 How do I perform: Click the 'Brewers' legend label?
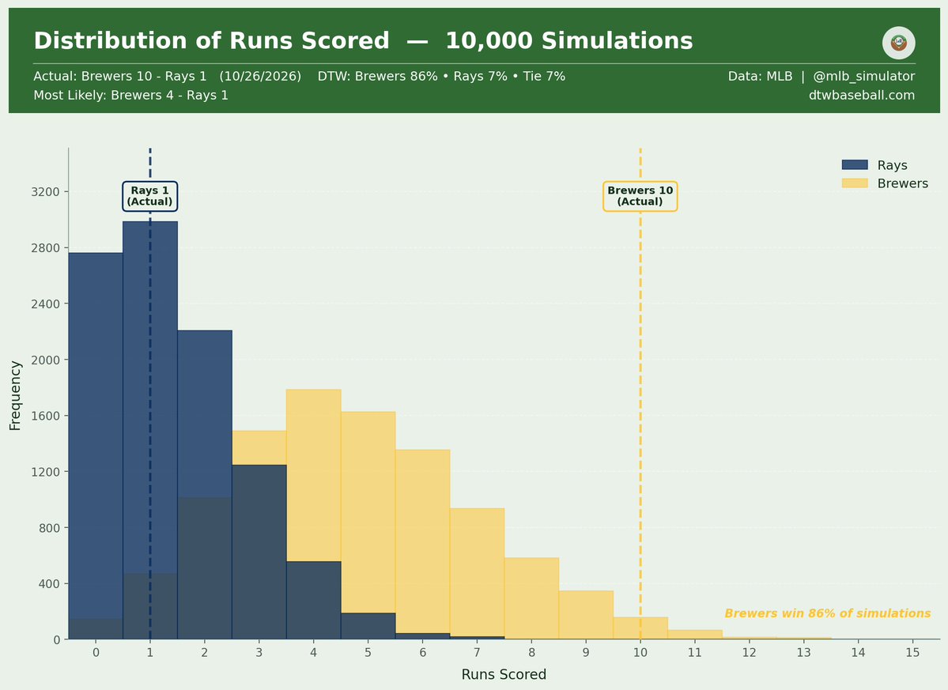click(x=902, y=183)
